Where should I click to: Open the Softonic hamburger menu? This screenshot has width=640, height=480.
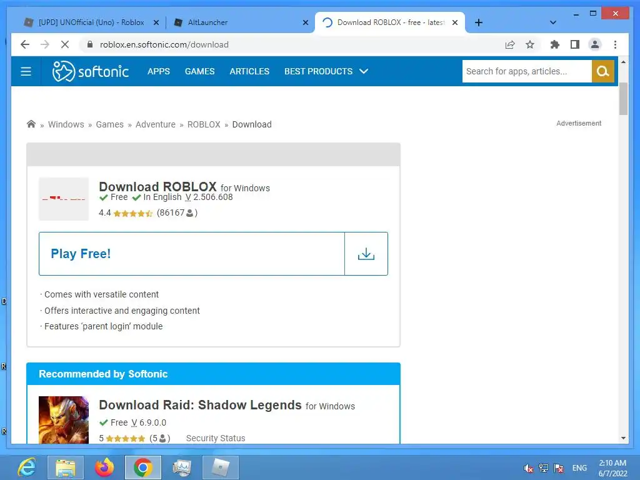tap(26, 71)
